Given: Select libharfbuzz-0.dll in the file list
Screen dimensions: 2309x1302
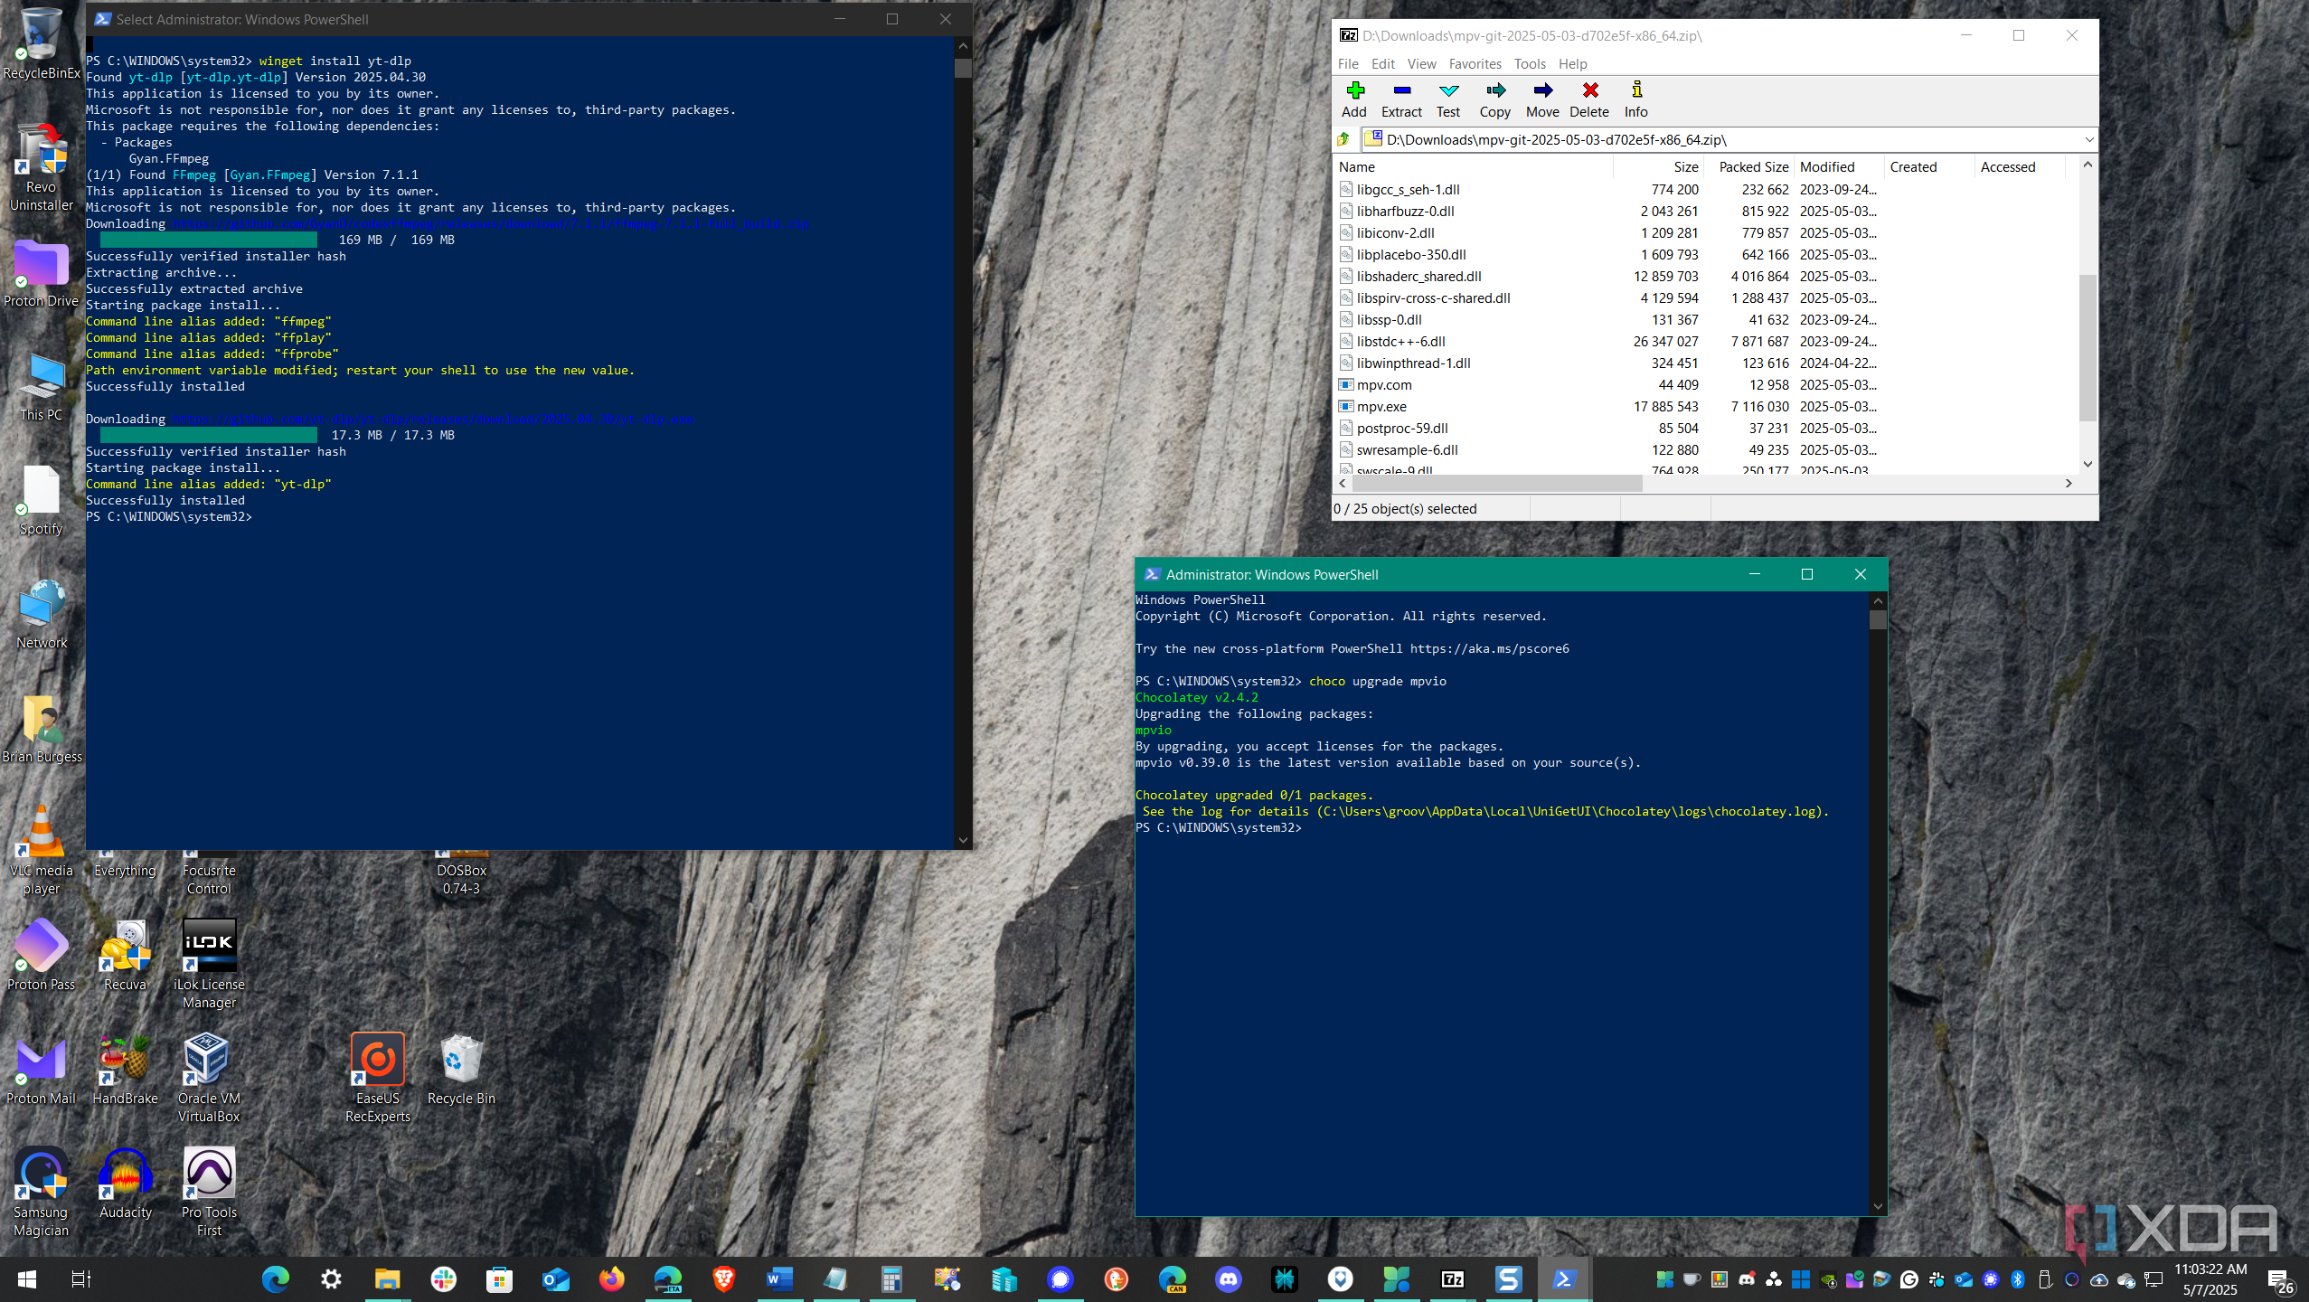Looking at the screenshot, I should 1405,212.
